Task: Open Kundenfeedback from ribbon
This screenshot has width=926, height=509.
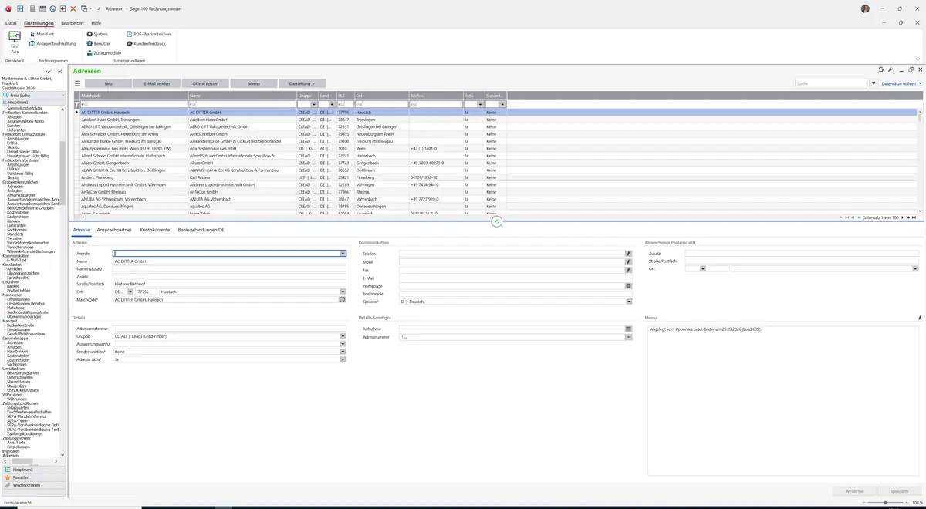Action: pyautogui.click(x=146, y=43)
